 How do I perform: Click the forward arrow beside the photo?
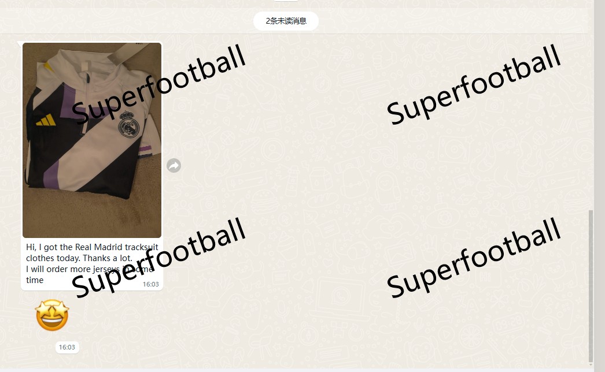click(x=174, y=165)
